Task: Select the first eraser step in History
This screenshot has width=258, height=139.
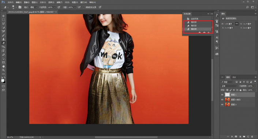Action: 198,22
